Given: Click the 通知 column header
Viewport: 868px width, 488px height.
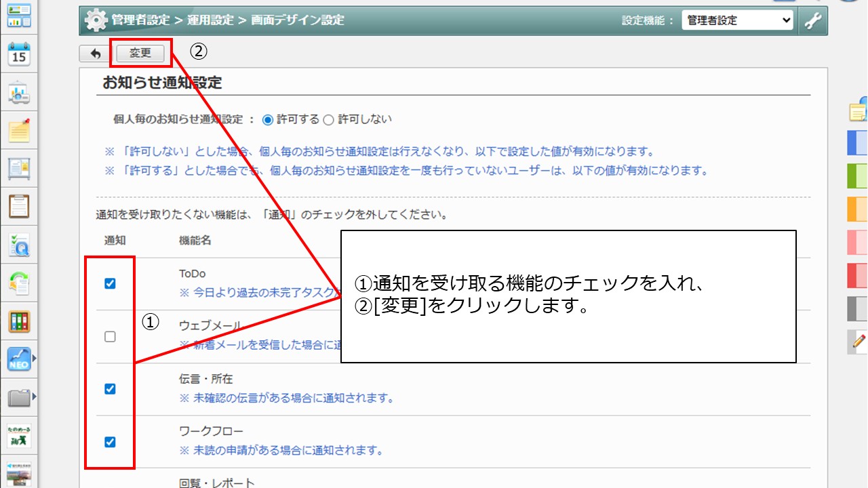Looking at the screenshot, I should pyautogui.click(x=115, y=240).
